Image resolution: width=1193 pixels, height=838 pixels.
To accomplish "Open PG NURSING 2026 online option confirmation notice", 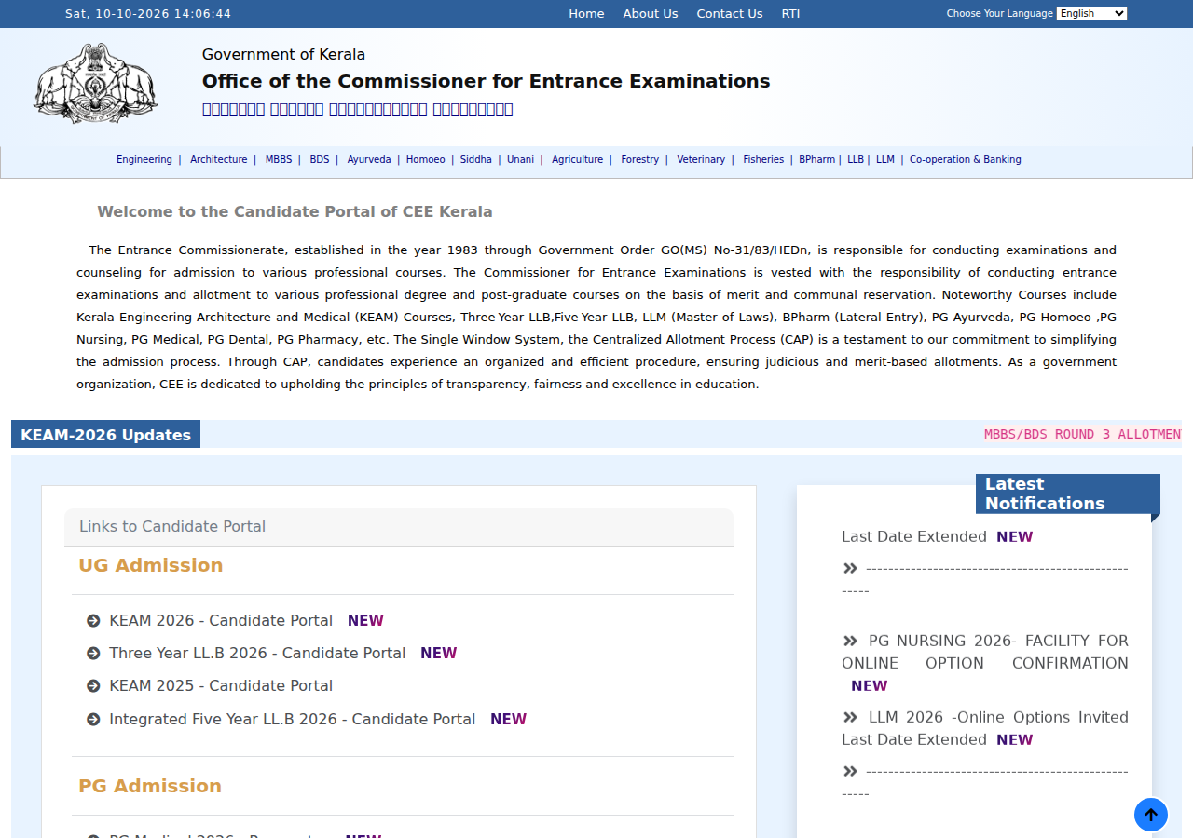I will coord(985,652).
